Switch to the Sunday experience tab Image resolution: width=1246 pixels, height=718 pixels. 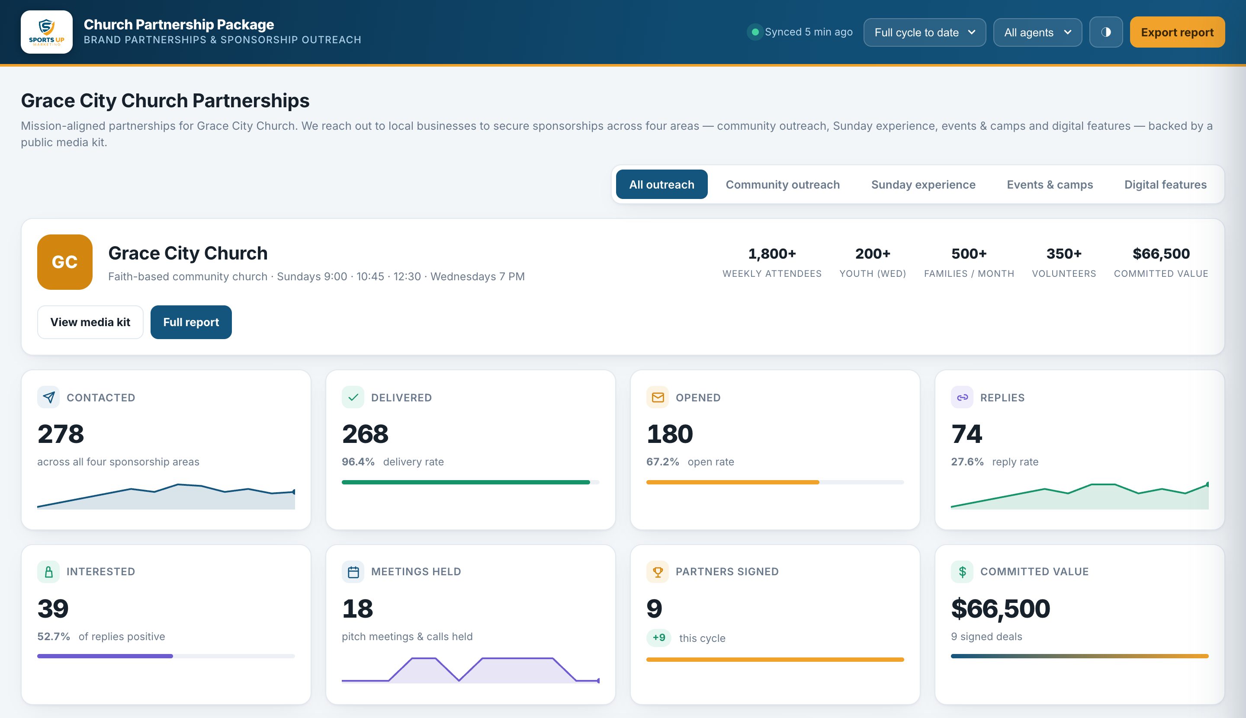(923, 184)
